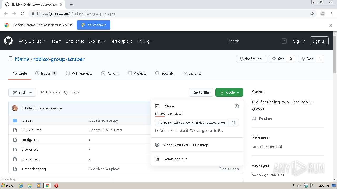Viewport: 337px width, 189px height.
Task: Click the scraper.bat file icon
Action: pyautogui.click(x=15, y=159)
